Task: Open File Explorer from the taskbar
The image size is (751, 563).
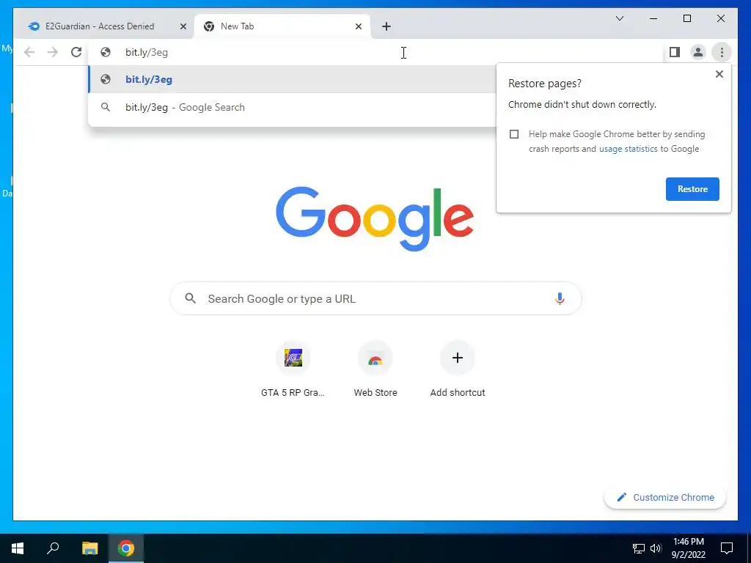Action: pyautogui.click(x=89, y=548)
